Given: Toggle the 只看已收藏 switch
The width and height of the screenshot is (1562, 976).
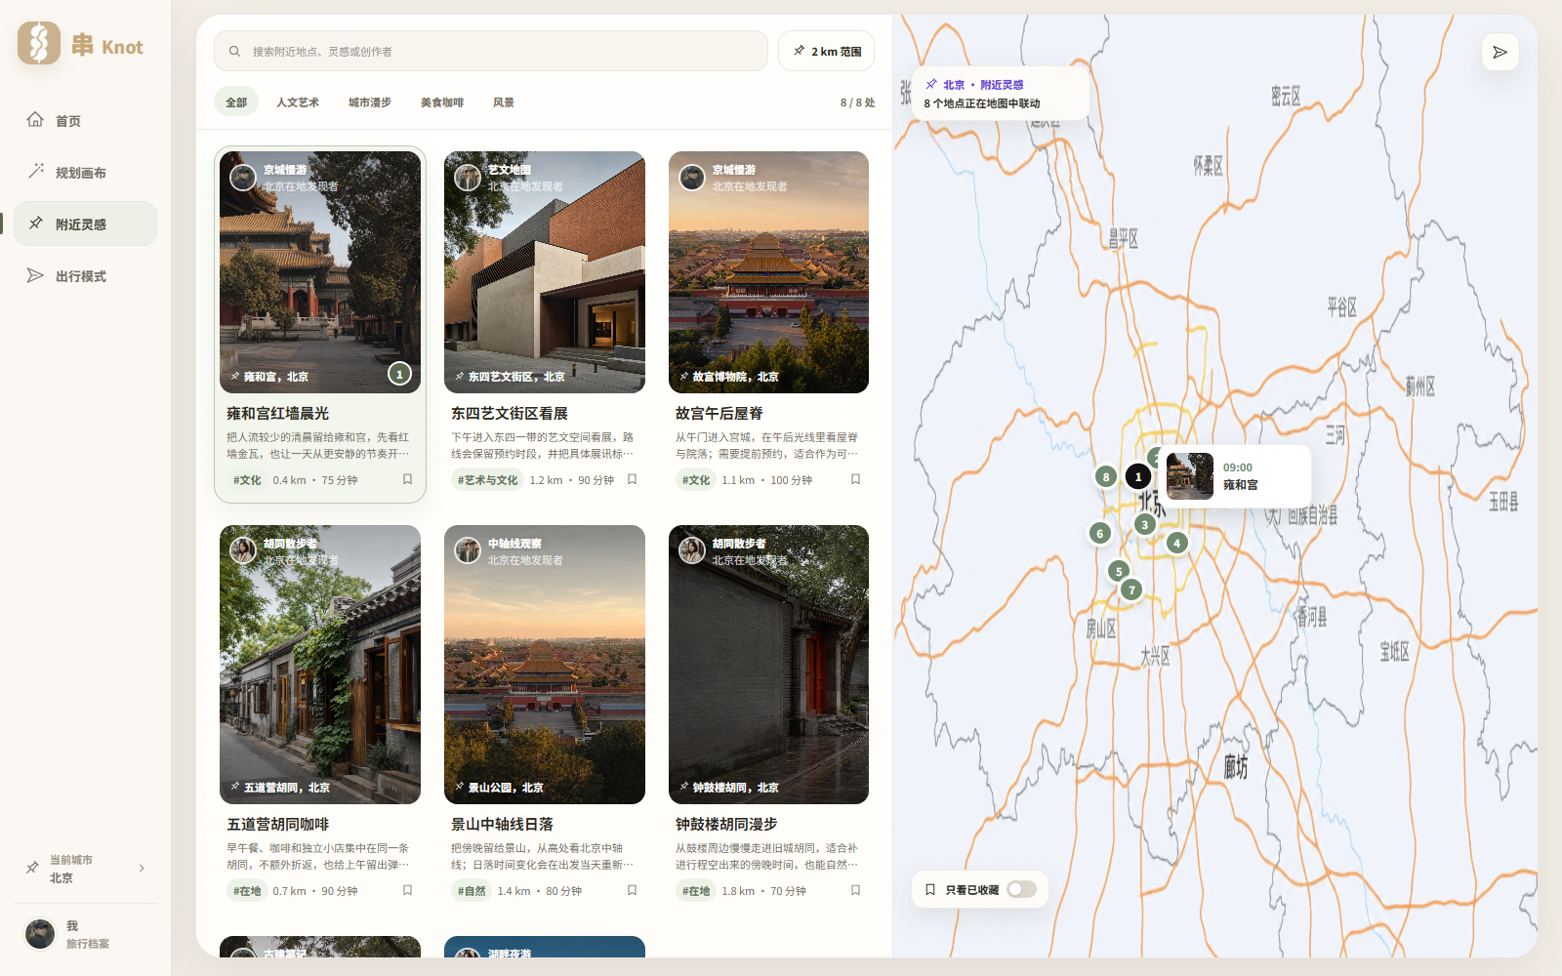Looking at the screenshot, I should (x=1021, y=889).
